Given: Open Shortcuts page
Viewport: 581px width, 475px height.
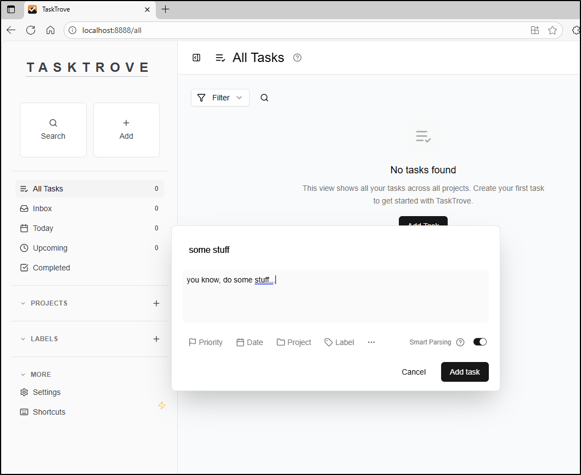Looking at the screenshot, I should pos(89,412).
